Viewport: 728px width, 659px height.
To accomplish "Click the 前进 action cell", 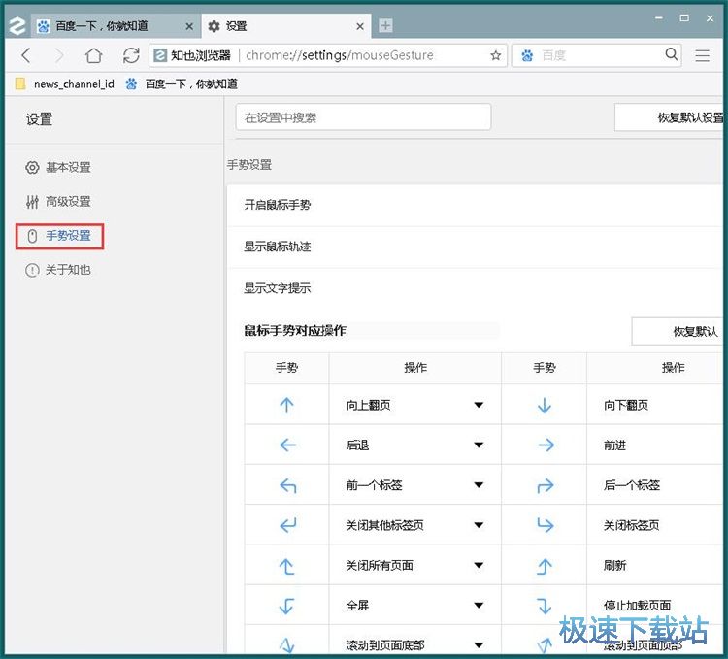I will point(654,445).
